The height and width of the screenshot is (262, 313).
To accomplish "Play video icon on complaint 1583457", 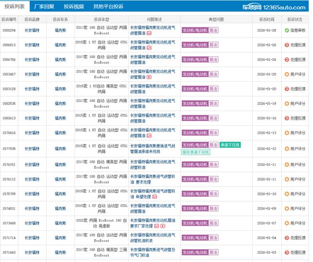I will (x=149, y=77).
